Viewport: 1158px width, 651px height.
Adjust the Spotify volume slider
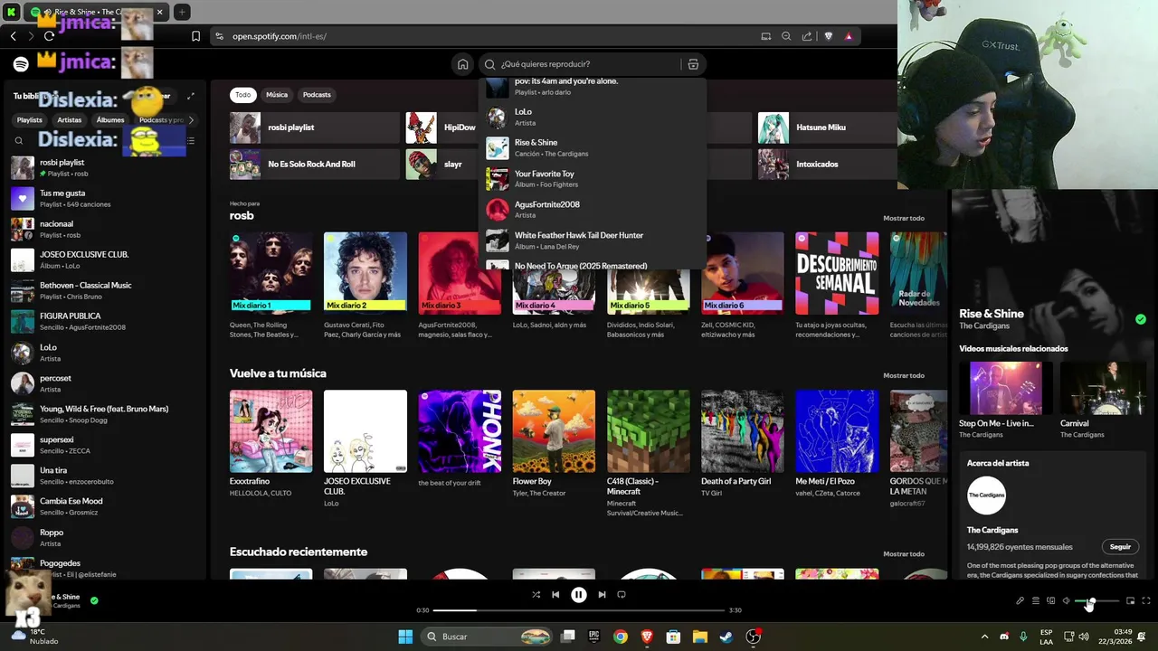(x=1097, y=601)
